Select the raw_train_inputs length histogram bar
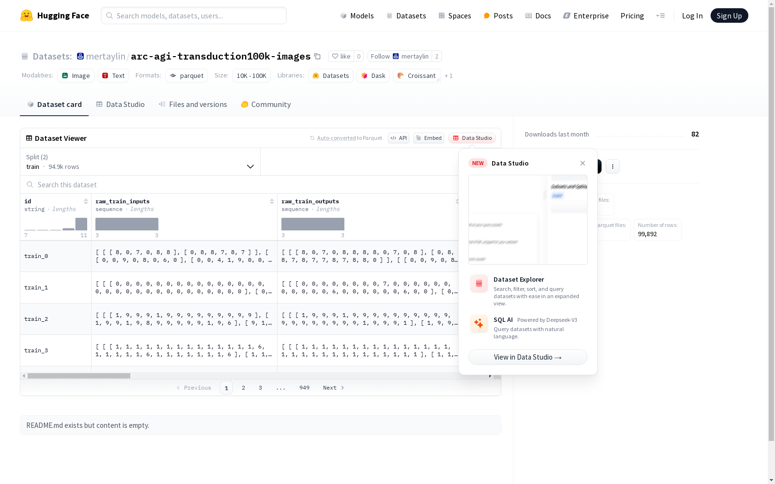 127,224
